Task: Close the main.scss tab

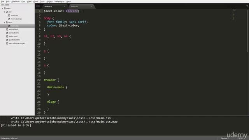Action: click(x=65, y=7)
